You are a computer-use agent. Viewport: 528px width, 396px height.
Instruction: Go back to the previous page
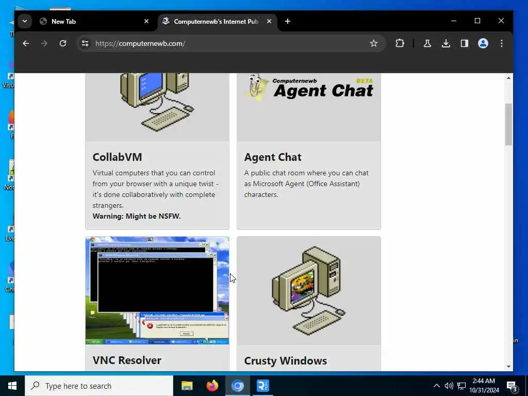(x=26, y=43)
